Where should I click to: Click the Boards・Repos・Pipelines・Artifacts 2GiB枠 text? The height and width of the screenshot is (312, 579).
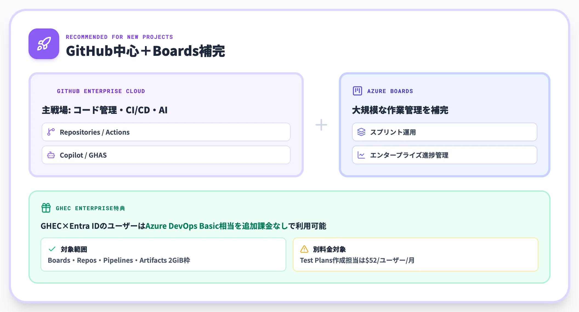point(119,260)
